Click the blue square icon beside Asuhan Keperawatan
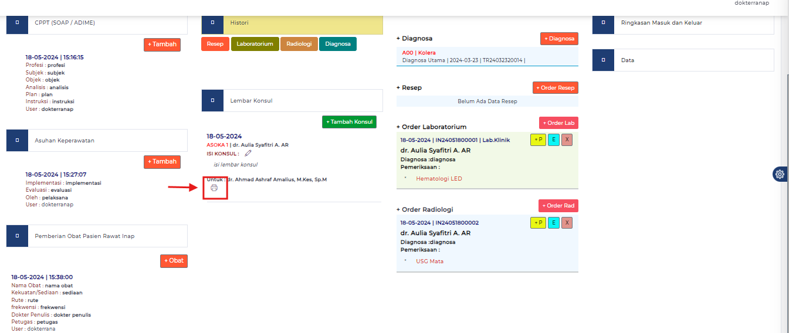The width and height of the screenshot is (789, 333). 17,141
